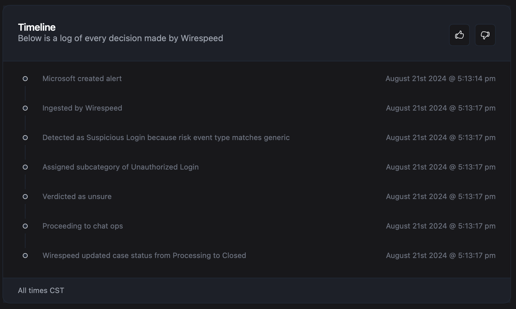The image size is (516, 309).
Task: Click the "Ingested by Wirespeed" entry text
Action: 82,108
